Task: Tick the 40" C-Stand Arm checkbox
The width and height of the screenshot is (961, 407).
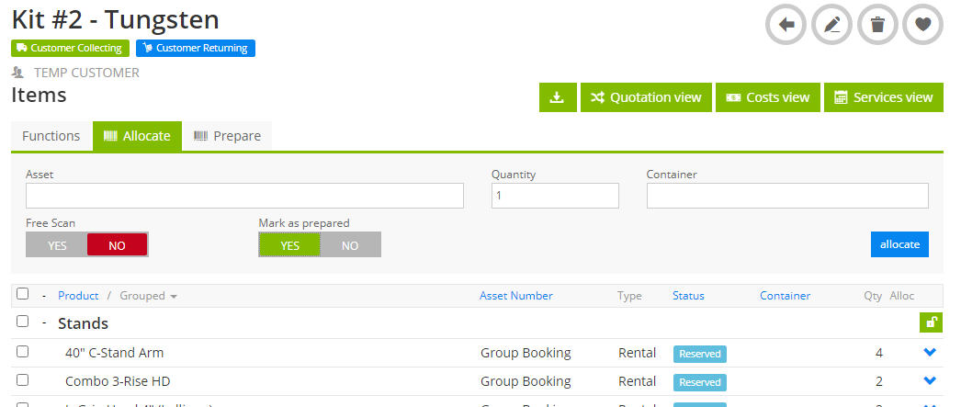Action: pos(23,352)
